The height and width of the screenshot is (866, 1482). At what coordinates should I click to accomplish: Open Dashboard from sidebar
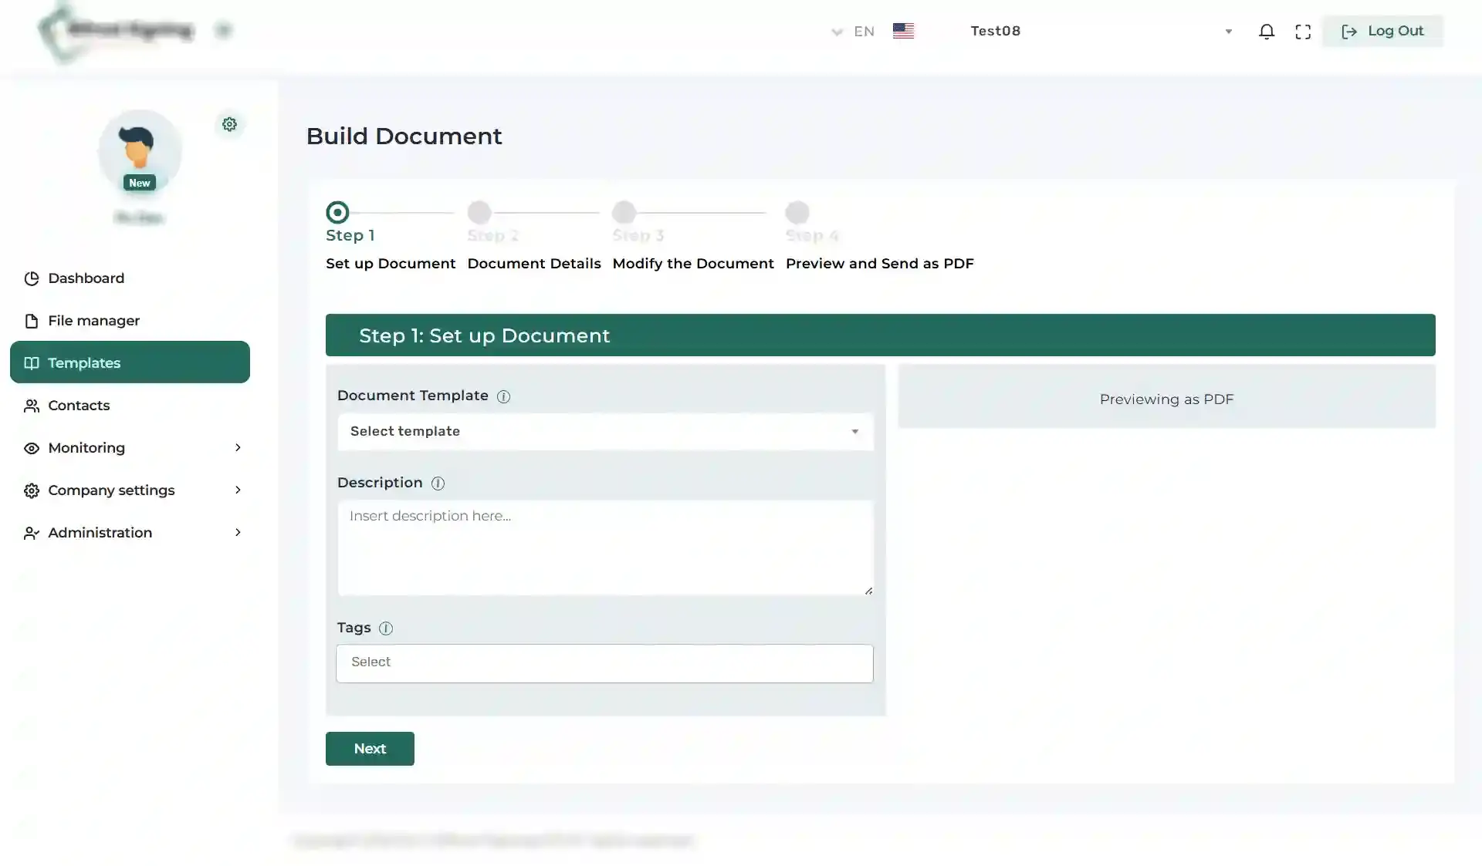pos(86,278)
